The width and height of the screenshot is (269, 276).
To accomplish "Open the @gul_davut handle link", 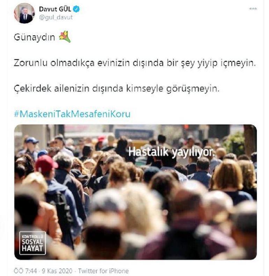I will click(56, 17).
